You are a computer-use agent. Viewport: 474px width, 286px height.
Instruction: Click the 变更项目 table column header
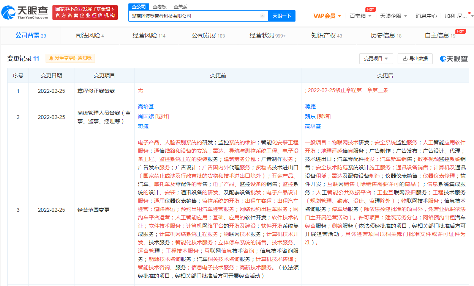point(104,76)
